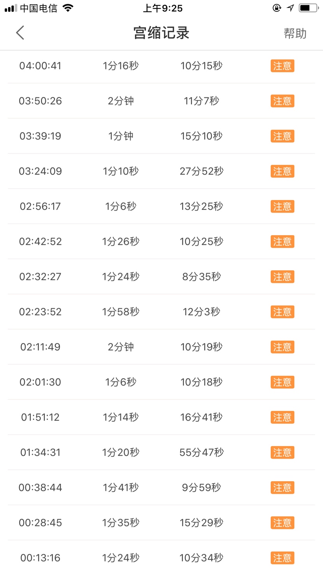The height and width of the screenshot is (575, 323).
Task: Tap 2分钟 duration in 02:11:49 row
Action: (x=121, y=347)
